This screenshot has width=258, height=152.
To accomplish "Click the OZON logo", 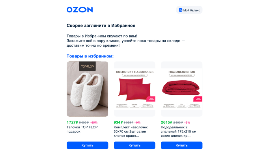I will tap(80, 10).
